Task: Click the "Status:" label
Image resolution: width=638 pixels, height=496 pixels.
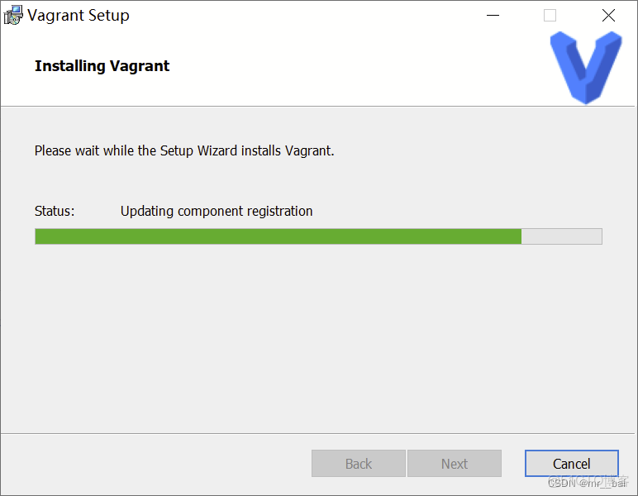Action: tap(55, 211)
